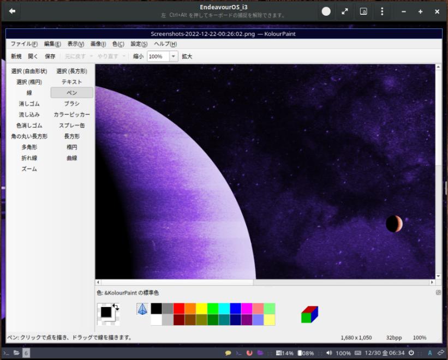This screenshot has height=360, width=448.
Task: Select the 選択 (自由形状) tool
Action: tap(29, 71)
